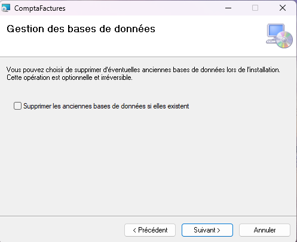Screen dimensions: 297x242
Task: Click the greyed-out maximize window icon
Action: [255, 8]
